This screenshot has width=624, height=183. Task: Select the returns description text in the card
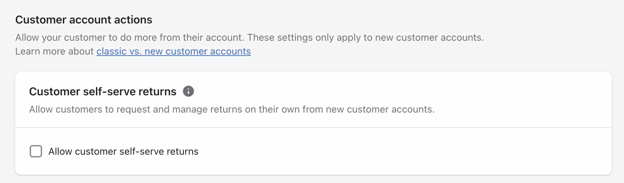(232, 109)
